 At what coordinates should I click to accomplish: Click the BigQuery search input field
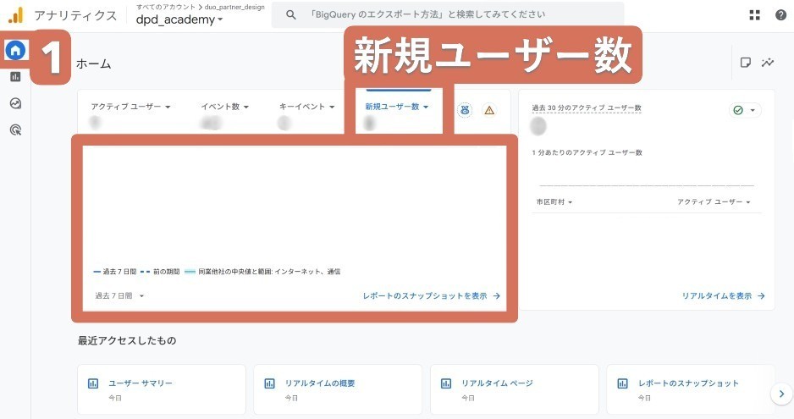coord(449,15)
